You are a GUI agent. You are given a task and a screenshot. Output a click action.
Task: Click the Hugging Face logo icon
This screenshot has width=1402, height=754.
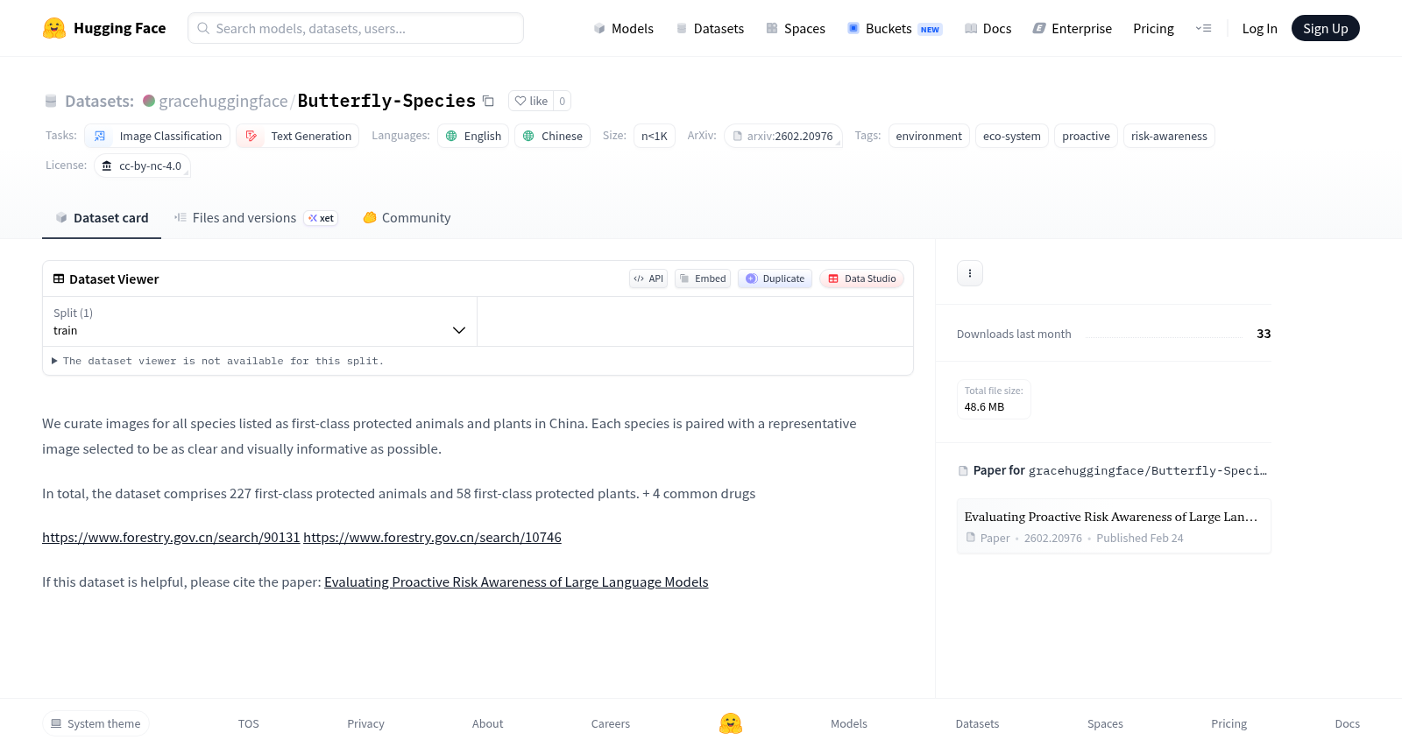click(x=54, y=28)
